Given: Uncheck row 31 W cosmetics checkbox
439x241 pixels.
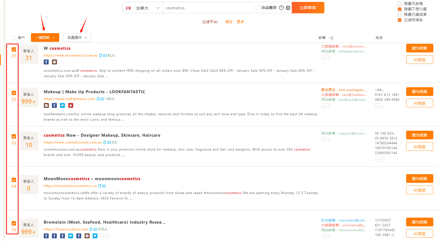Looking at the screenshot, I should [x=14, y=49].
